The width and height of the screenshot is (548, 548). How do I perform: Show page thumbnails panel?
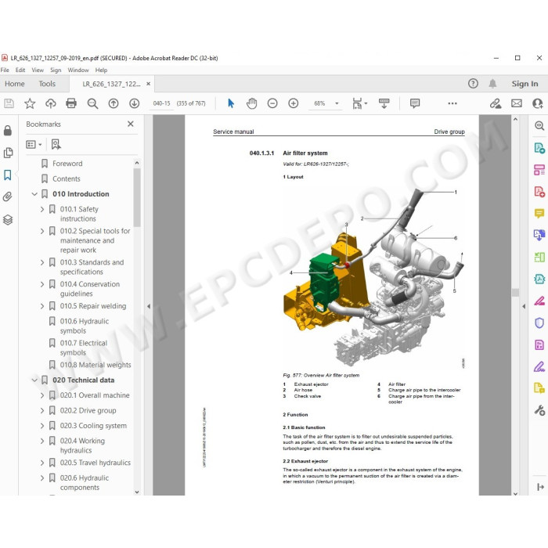tap(8, 153)
